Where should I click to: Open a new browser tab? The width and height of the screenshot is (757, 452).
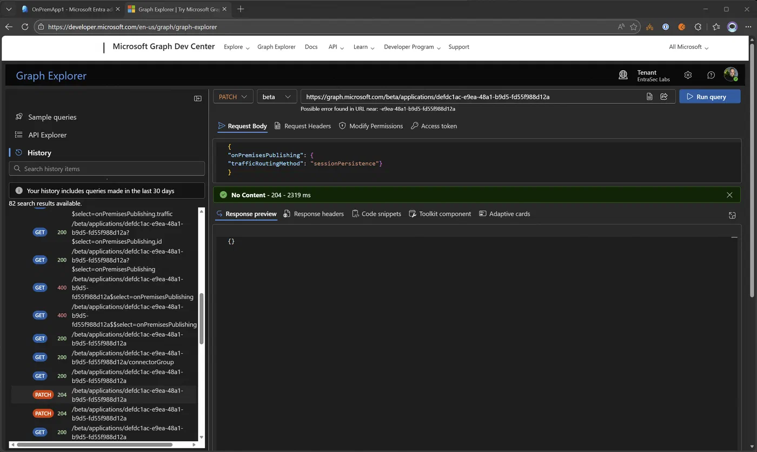coord(241,9)
